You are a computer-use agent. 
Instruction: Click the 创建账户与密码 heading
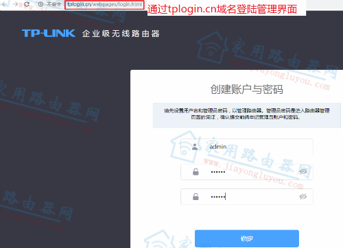247,89
